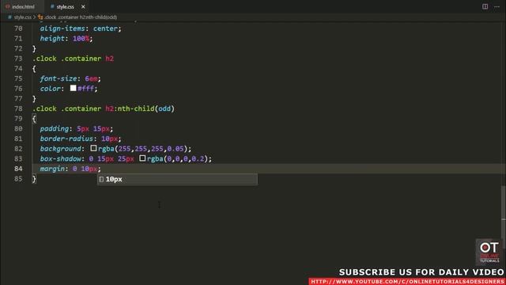
Task: Click the index.html tab file icon
Action: point(8,6)
